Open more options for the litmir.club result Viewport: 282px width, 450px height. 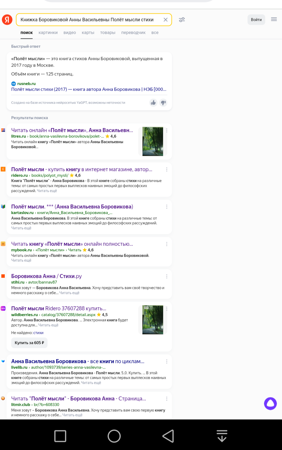(x=167, y=399)
